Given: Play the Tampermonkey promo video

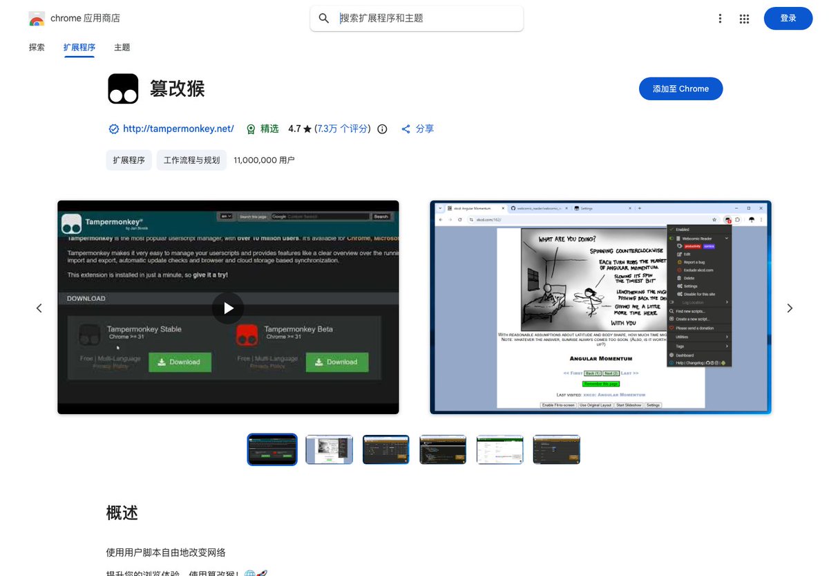Looking at the screenshot, I should (x=228, y=308).
